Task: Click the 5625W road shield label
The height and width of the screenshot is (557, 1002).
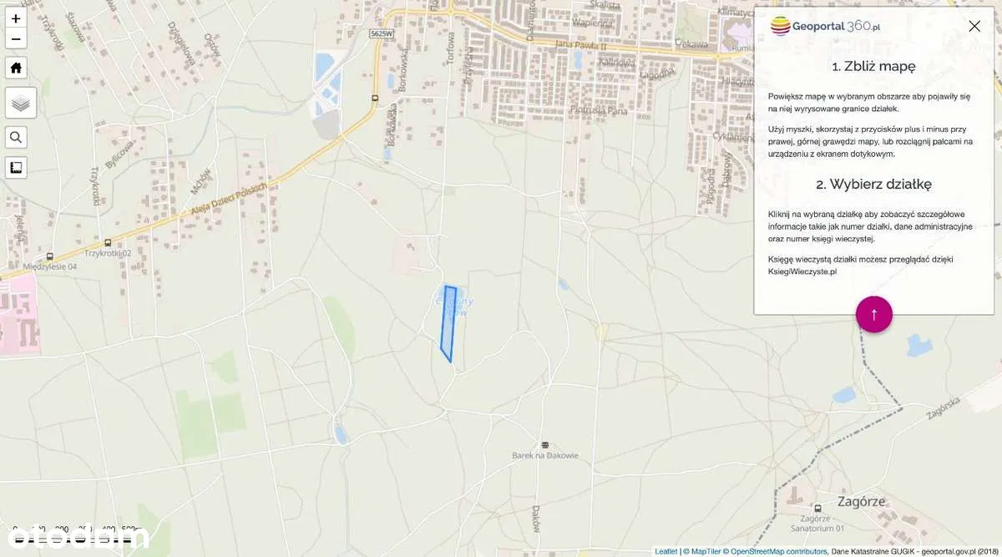Action: [x=382, y=34]
